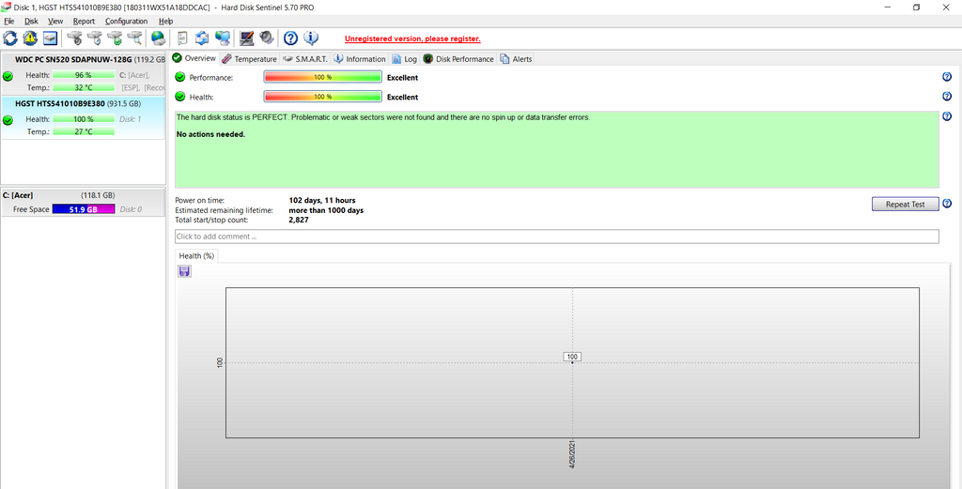Image resolution: width=962 pixels, height=489 pixels.
Task: Click the disk with stethoscope test icon
Action: (x=74, y=38)
